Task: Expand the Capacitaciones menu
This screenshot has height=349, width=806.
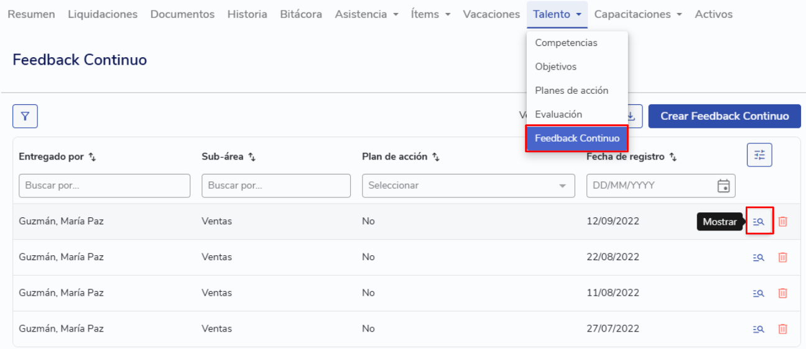Action: click(637, 14)
